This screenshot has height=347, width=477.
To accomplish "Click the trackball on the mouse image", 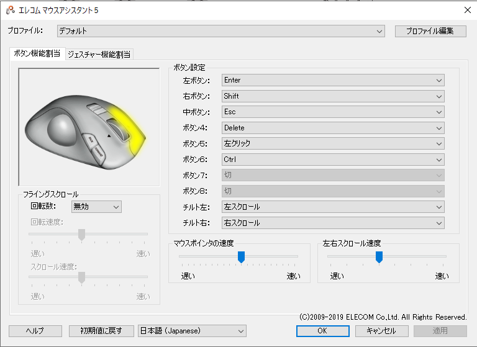I will click(x=62, y=131).
